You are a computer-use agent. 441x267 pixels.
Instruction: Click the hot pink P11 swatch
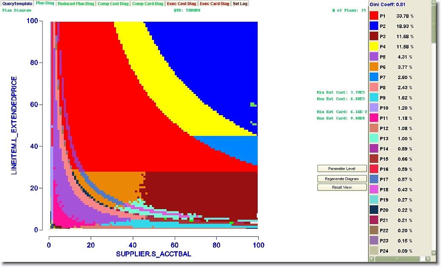[x=374, y=118]
